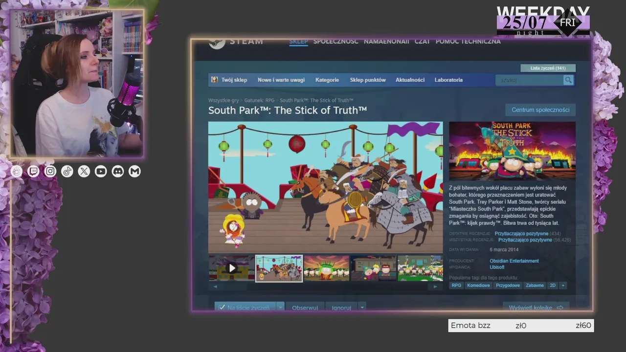Go to Sklep punktów
The height and width of the screenshot is (352, 626).
368,80
